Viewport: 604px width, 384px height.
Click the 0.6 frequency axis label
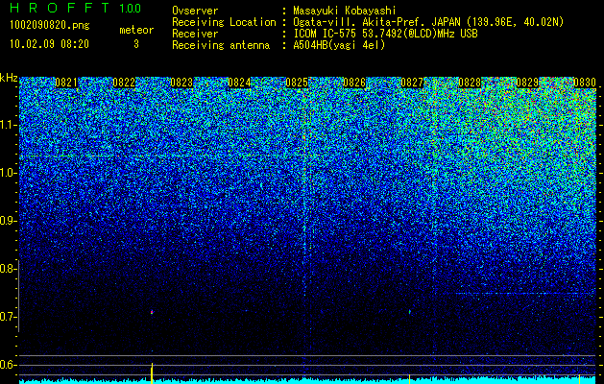coord(7,365)
